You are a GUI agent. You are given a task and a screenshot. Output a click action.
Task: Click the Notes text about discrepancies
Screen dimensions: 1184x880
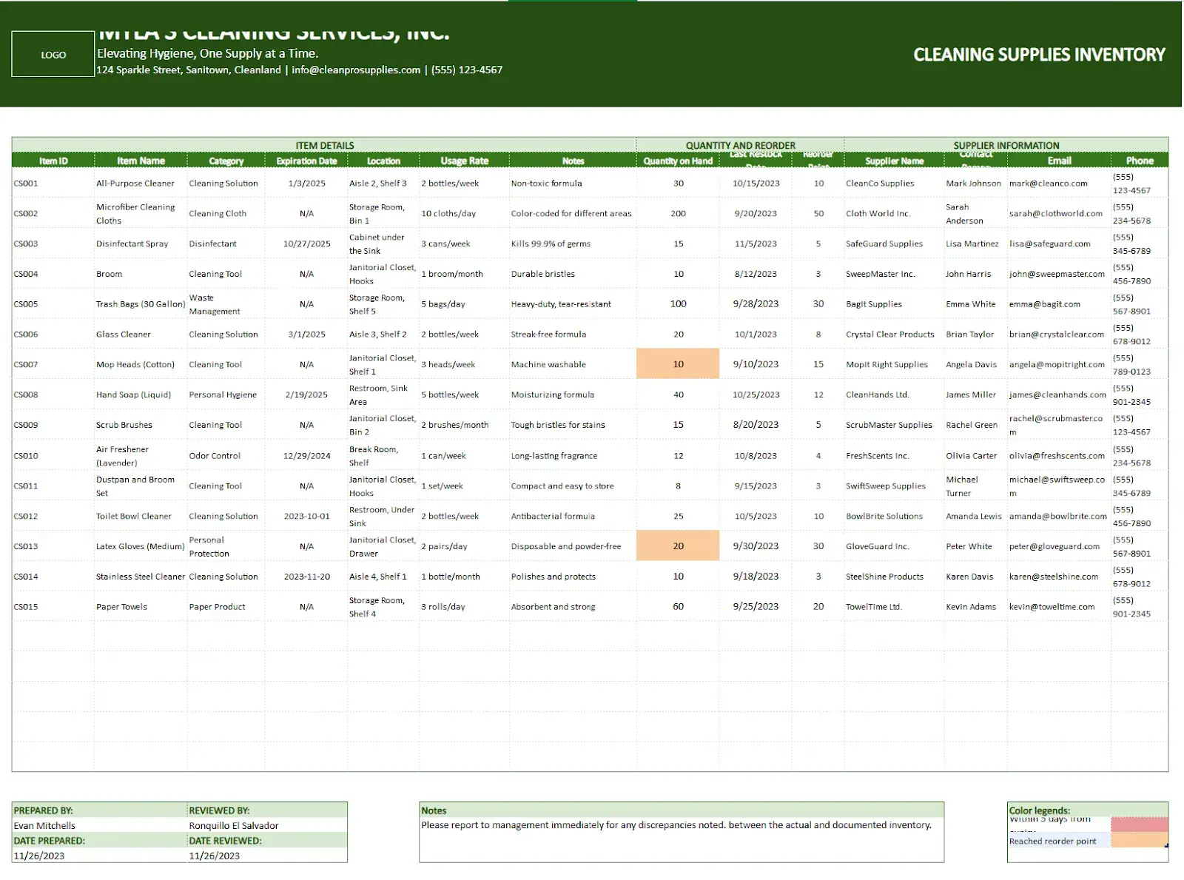(x=676, y=825)
